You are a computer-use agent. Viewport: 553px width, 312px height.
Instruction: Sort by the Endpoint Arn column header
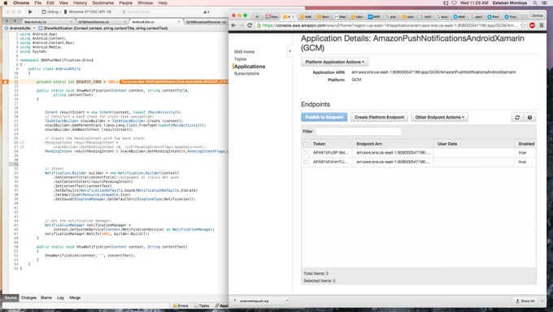(369, 144)
